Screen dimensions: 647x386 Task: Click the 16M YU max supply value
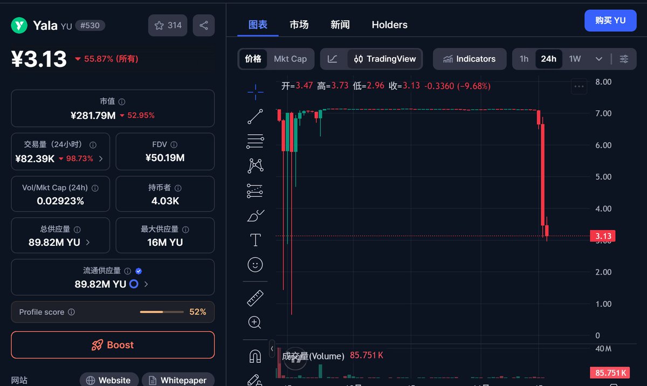point(165,243)
